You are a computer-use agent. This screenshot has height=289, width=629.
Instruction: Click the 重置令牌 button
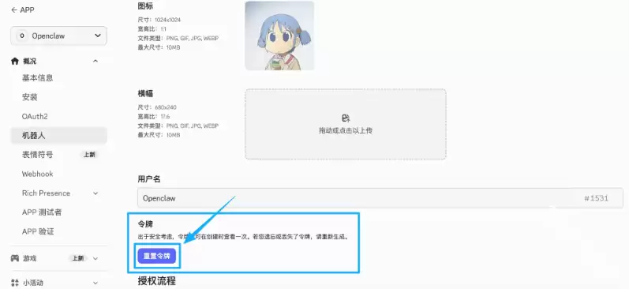pos(157,256)
